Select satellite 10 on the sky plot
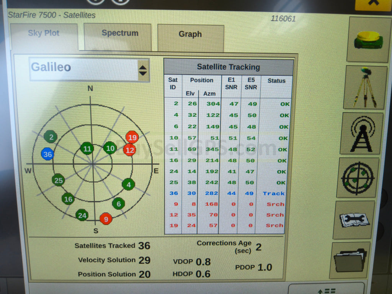This screenshot has height=294, width=392. pyautogui.click(x=110, y=148)
